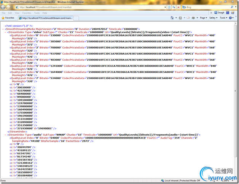The width and height of the screenshot is (239, 184).
Task: Open the Page dropdown menu
Action: tap(204, 18)
